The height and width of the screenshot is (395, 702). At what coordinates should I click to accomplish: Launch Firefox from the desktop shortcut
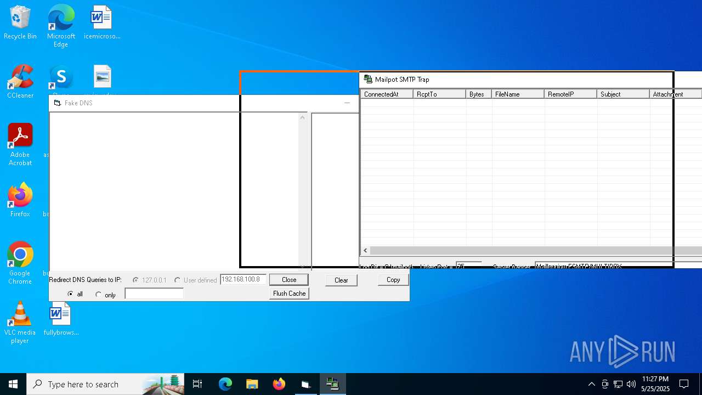click(x=20, y=201)
